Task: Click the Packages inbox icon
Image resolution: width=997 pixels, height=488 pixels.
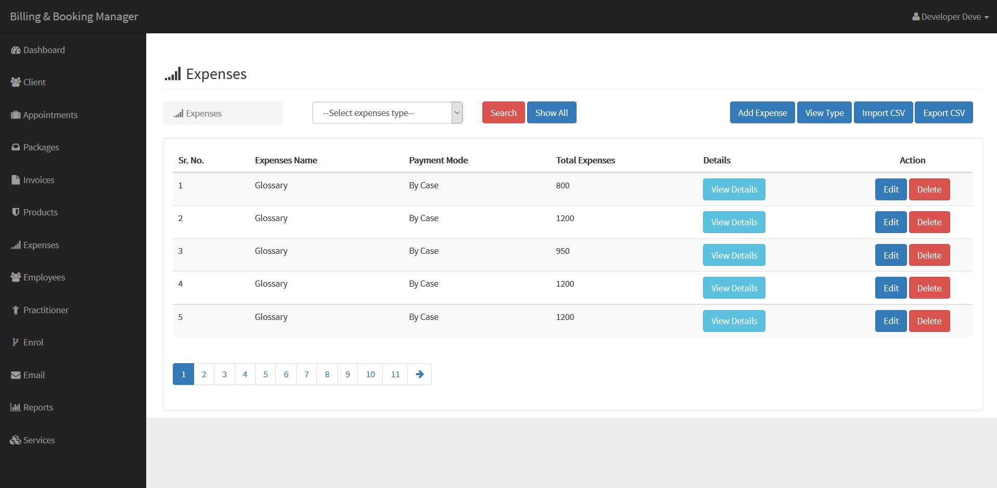Action: click(x=16, y=147)
